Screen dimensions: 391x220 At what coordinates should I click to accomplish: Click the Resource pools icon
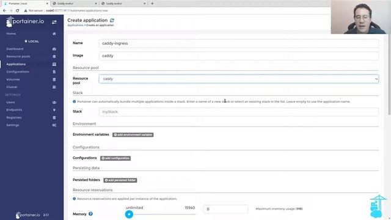54,57
